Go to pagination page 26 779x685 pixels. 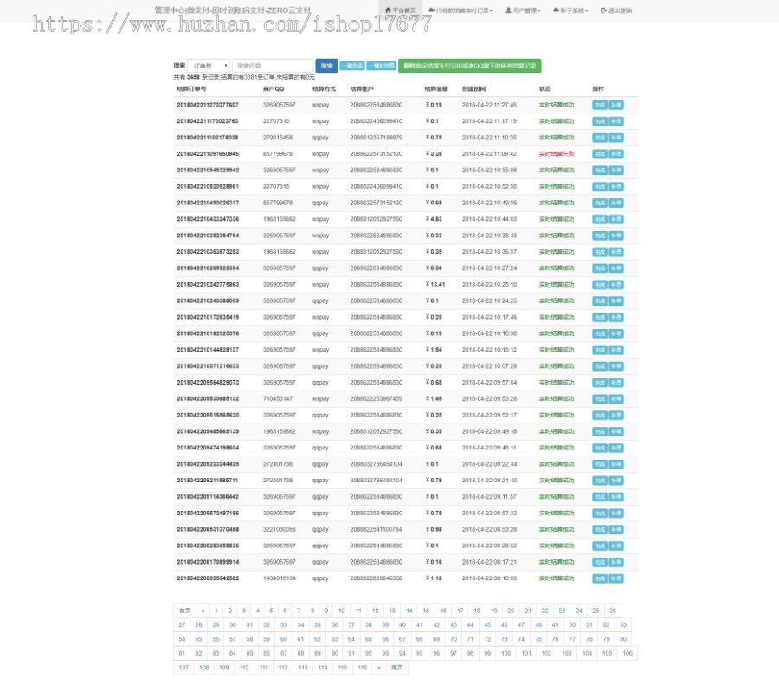point(613,611)
